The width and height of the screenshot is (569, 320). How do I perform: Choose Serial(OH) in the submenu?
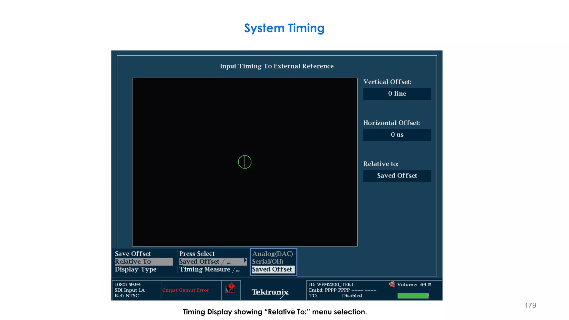click(268, 262)
